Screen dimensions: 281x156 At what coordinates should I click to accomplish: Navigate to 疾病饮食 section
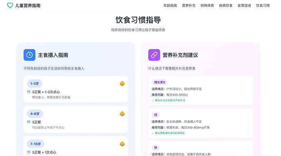coord(226,6)
